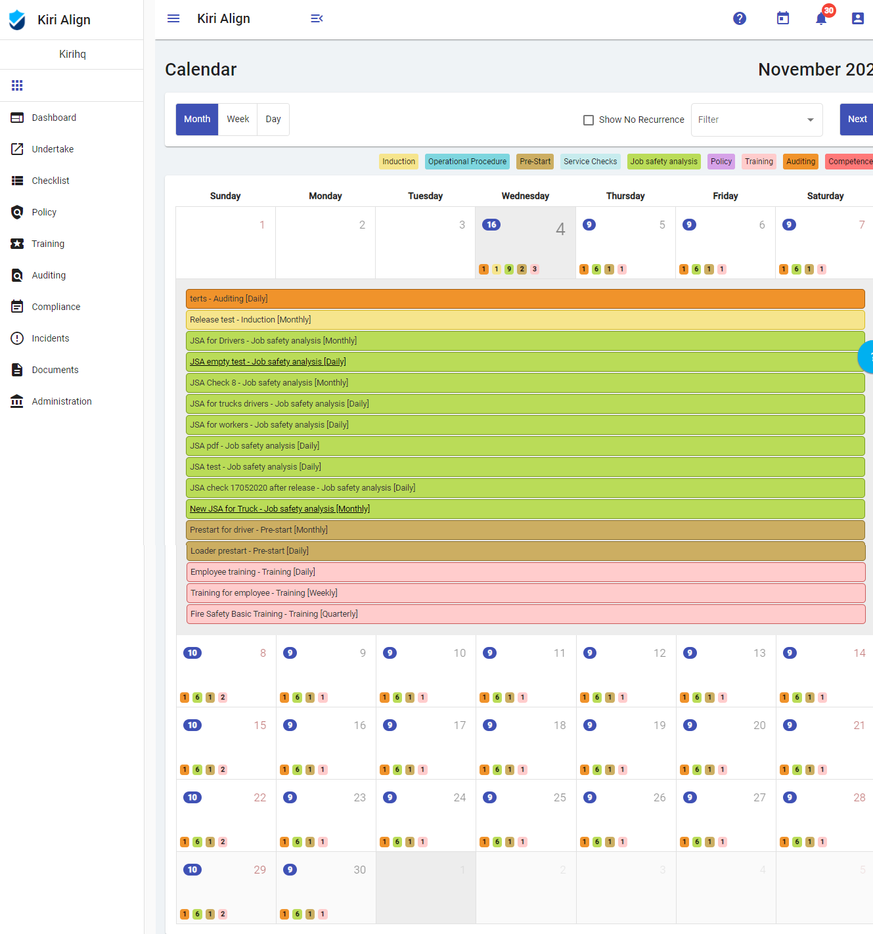Open the JSA empty test daily link
The width and height of the screenshot is (873, 934).
point(267,362)
